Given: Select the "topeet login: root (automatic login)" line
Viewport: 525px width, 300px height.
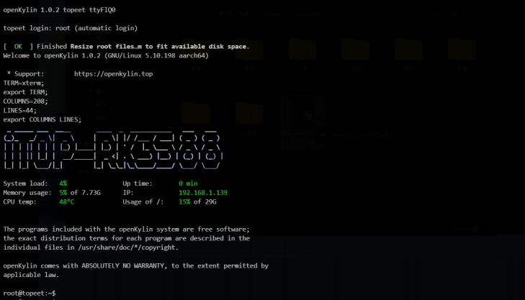Looking at the screenshot, I should (x=71, y=28).
